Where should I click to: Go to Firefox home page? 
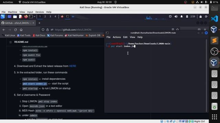21,30
